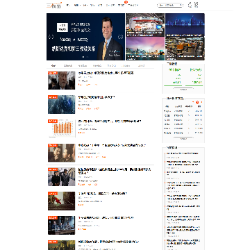The height and width of the screenshot is (250, 250).
Task: Expand more link under the green index panel
Action: (183, 90)
